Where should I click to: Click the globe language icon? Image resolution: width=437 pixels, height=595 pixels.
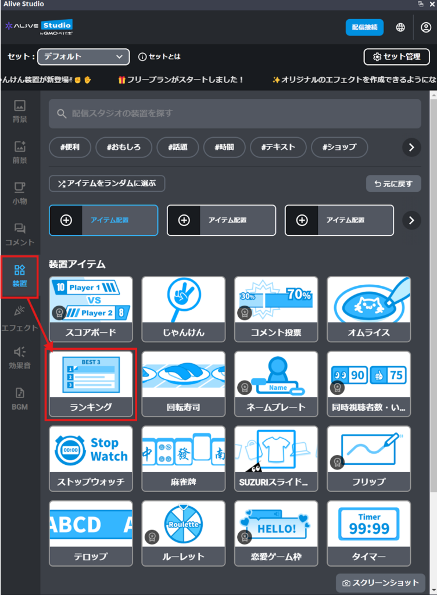pyautogui.click(x=400, y=27)
